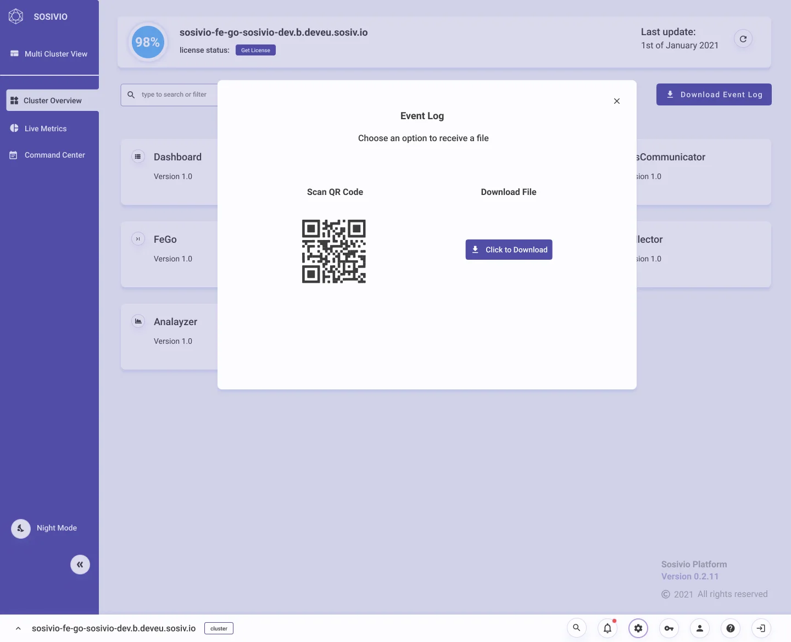
Task: Click the Sosivio logo icon
Action: [16, 16]
